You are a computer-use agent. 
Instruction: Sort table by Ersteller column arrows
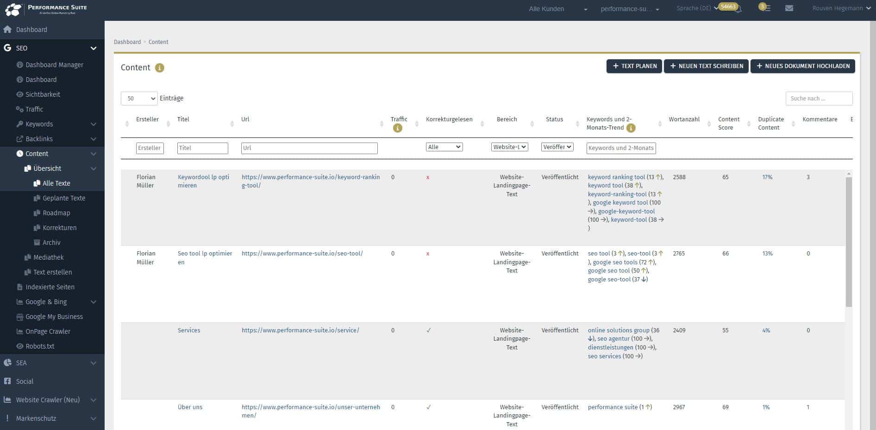pyautogui.click(x=169, y=124)
